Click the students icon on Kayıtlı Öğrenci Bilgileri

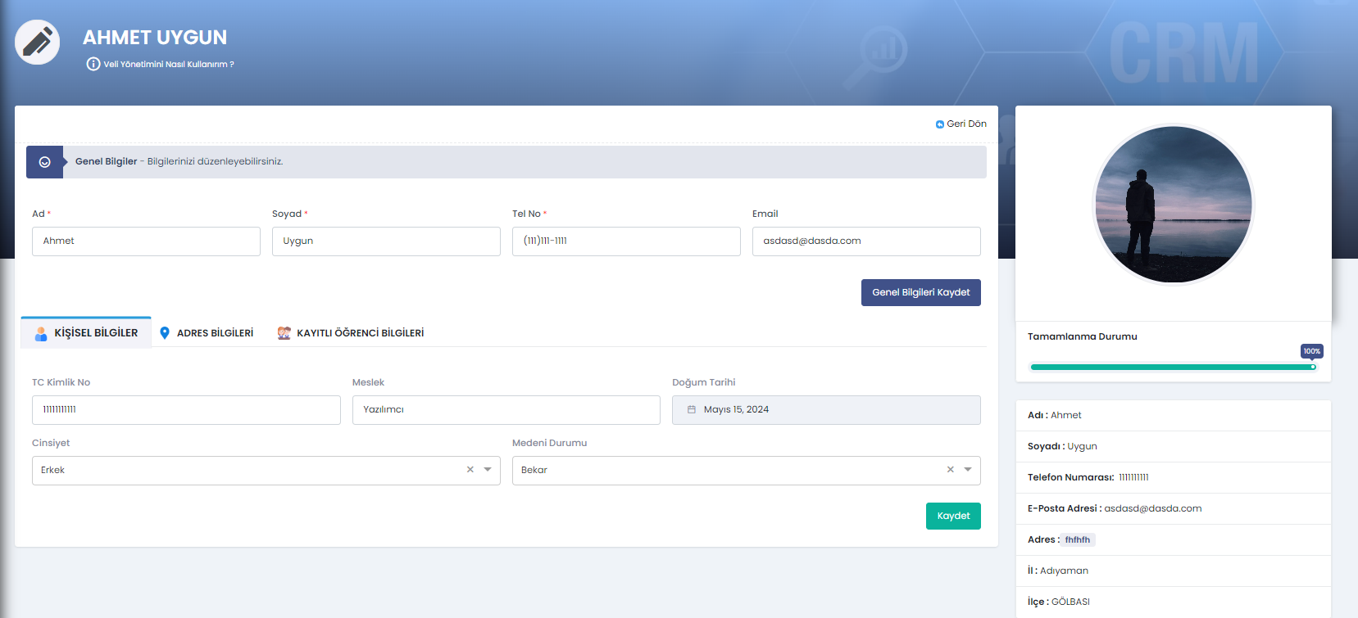coord(284,333)
